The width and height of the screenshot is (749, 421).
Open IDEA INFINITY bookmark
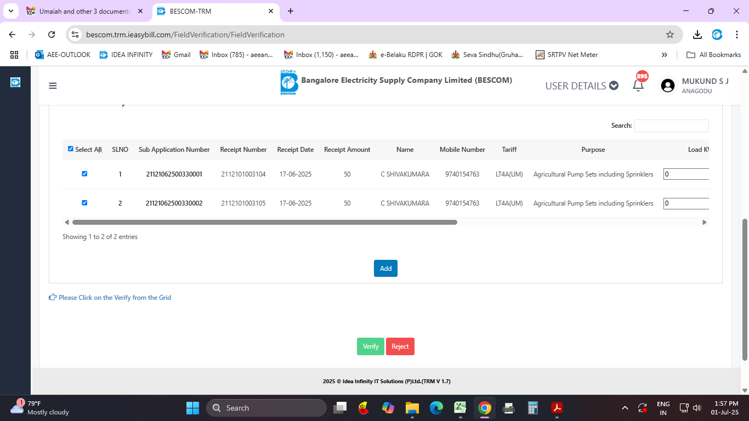pyautogui.click(x=126, y=55)
